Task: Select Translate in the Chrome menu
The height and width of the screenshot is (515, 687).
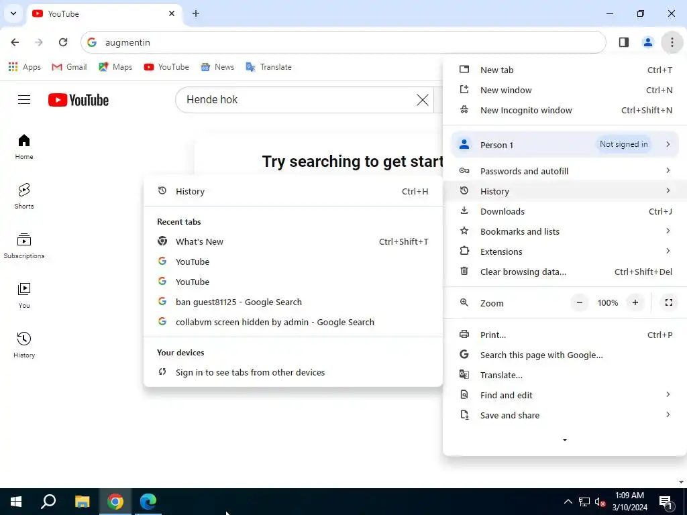Action: [565, 375]
